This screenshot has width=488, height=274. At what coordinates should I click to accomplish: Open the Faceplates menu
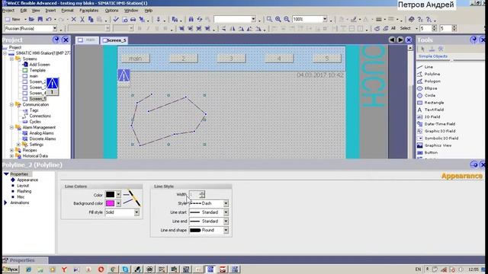click(x=88, y=10)
